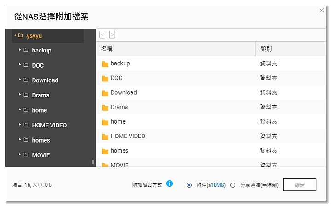Select Download label in folder tree

45,80
